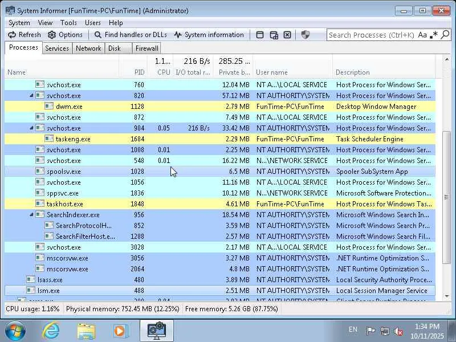Image resolution: width=456 pixels, height=342 pixels.
Task: Switch to the Services tab
Action: coord(57,48)
